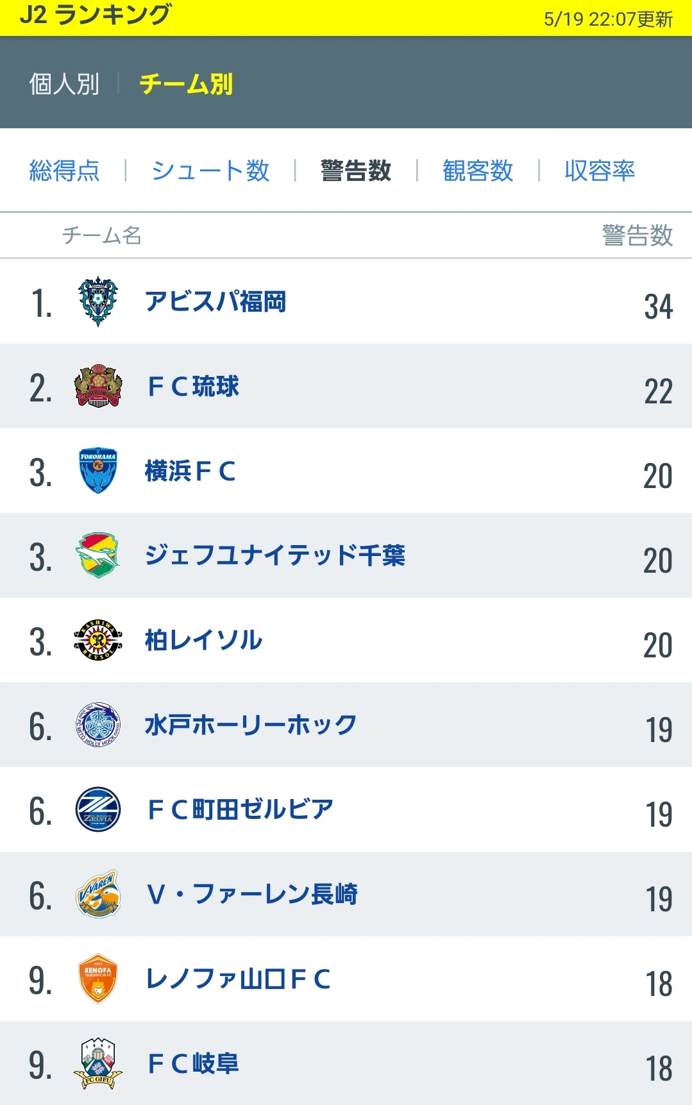Tap the Mito HollyHock team crest
692x1105 pixels.
[x=97, y=725]
